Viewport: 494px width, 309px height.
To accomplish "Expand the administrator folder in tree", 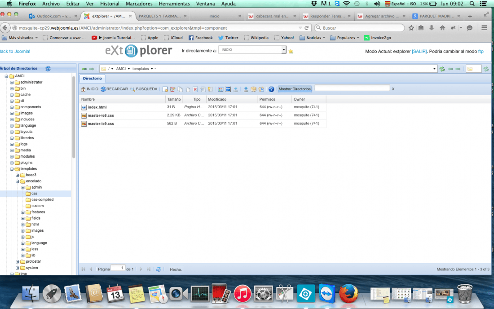I will (12, 83).
